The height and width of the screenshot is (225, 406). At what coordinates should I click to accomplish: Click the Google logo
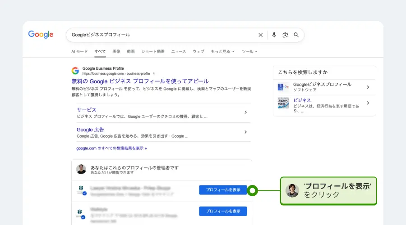point(41,34)
